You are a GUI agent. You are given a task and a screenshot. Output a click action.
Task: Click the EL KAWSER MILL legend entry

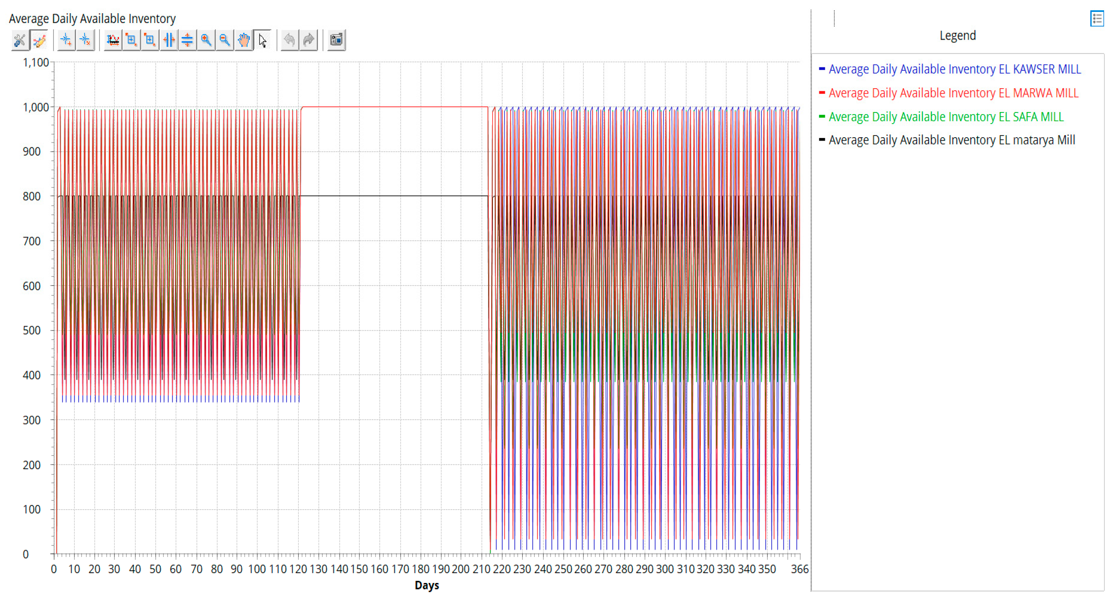click(954, 69)
